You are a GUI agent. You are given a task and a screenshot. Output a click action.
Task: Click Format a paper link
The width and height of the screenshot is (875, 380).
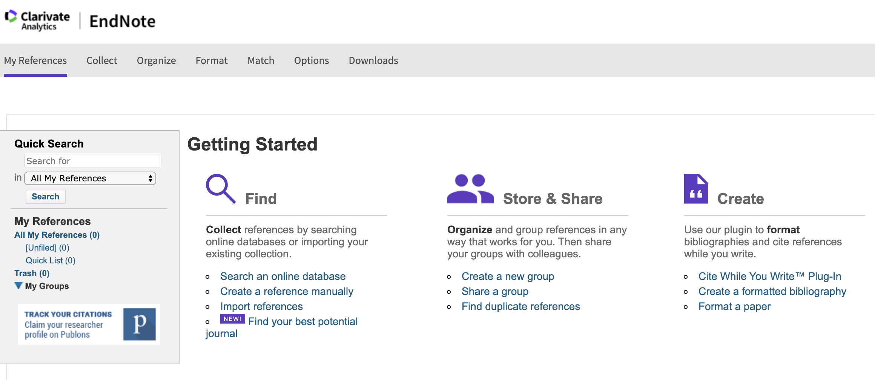point(734,306)
